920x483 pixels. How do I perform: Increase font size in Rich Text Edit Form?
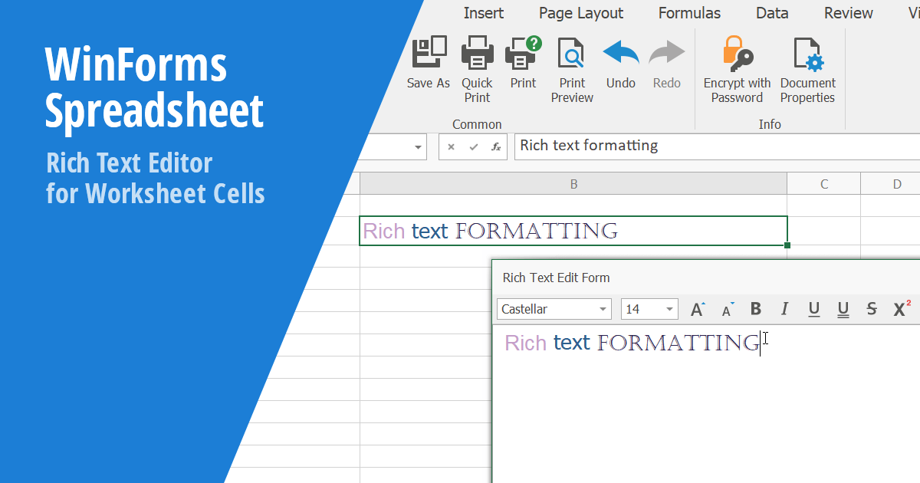pyautogui.click(x=696, y=308)
